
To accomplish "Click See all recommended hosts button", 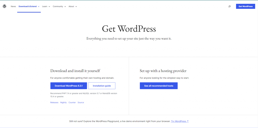I will (x=159, y=86).
